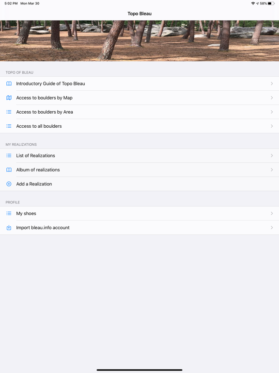The image size is (279, 373).
Task: Expand the List of Realizations chevron
Action: [272, 155]
